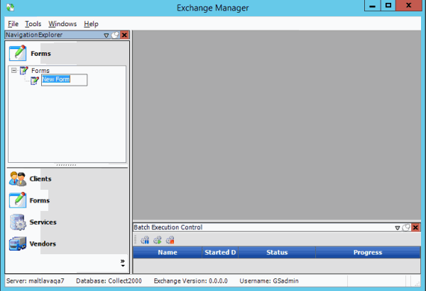Expand navigation pane overflow chevron
Viewport: 426px width, 291px height.
coord(122,262)
